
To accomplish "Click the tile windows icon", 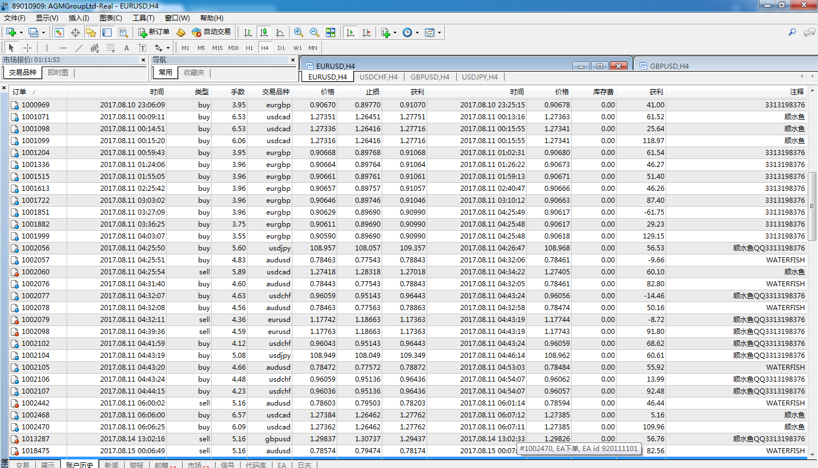I will click(330, 32).
